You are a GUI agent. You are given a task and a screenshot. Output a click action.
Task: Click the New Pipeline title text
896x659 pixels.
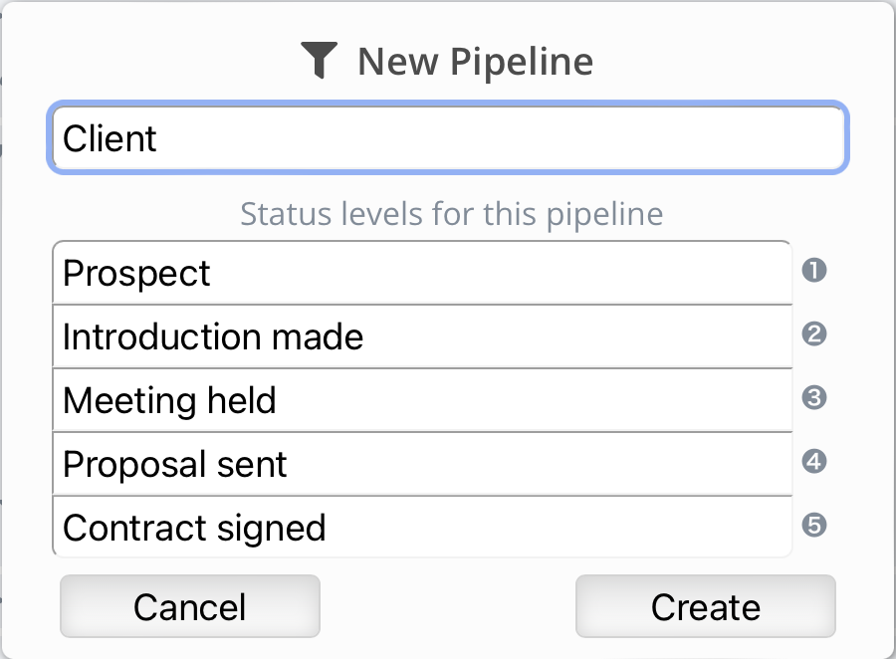coord(476,62)
